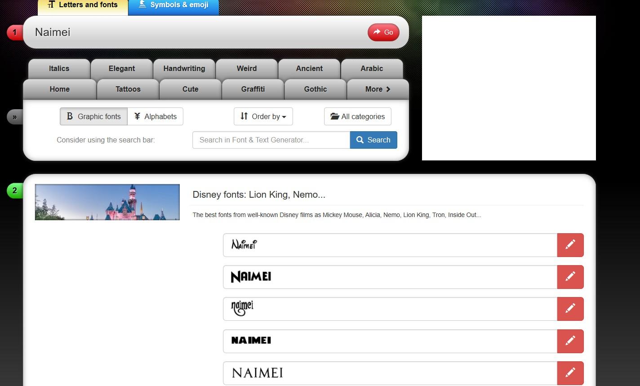Click the red Go button

[x=383, y=32]
